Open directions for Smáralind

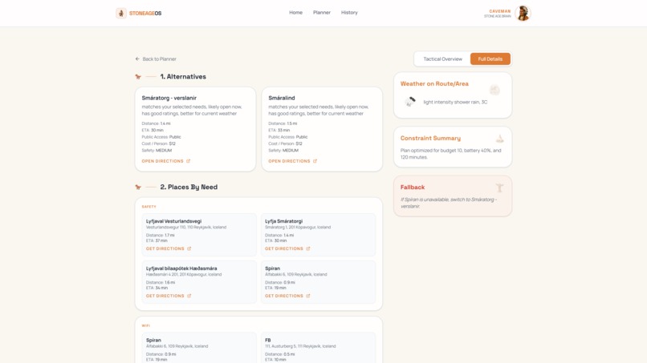[292, 161]
